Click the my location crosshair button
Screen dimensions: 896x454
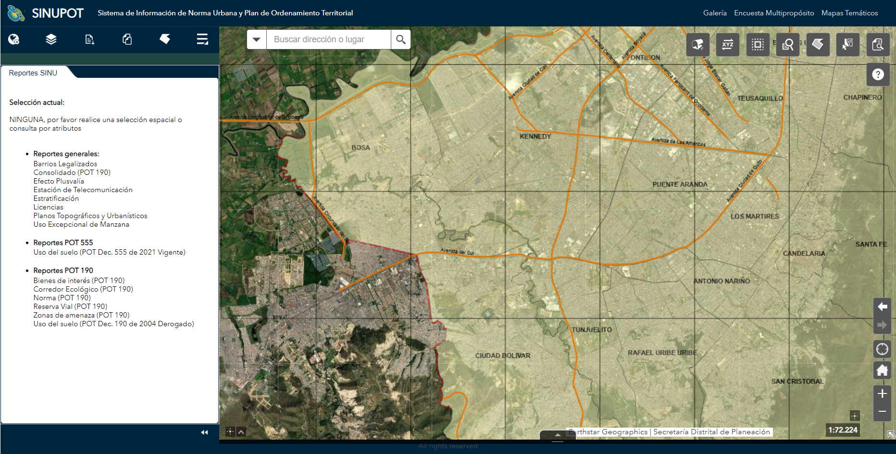[882, 349]
